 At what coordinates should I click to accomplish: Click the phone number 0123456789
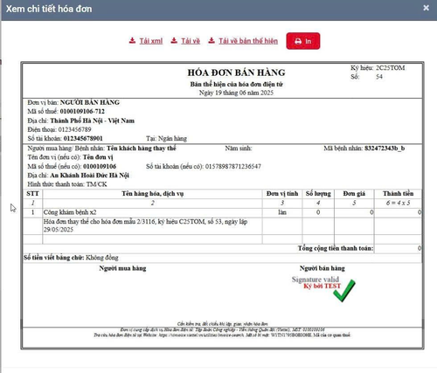click(74, 129)
